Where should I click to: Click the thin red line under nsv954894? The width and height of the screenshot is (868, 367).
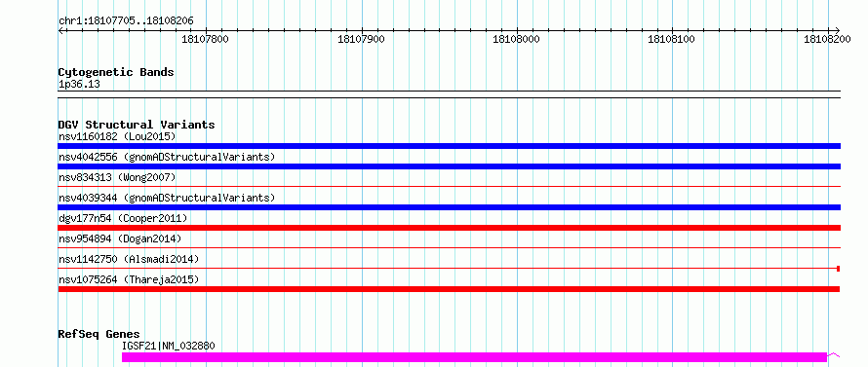click(450, 248)
